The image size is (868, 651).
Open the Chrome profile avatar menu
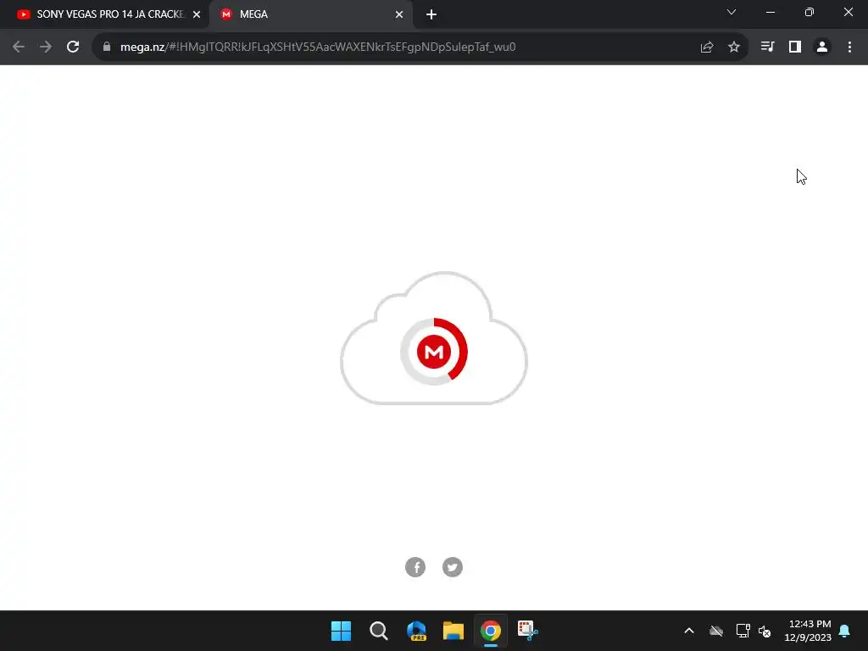[822, 47]
